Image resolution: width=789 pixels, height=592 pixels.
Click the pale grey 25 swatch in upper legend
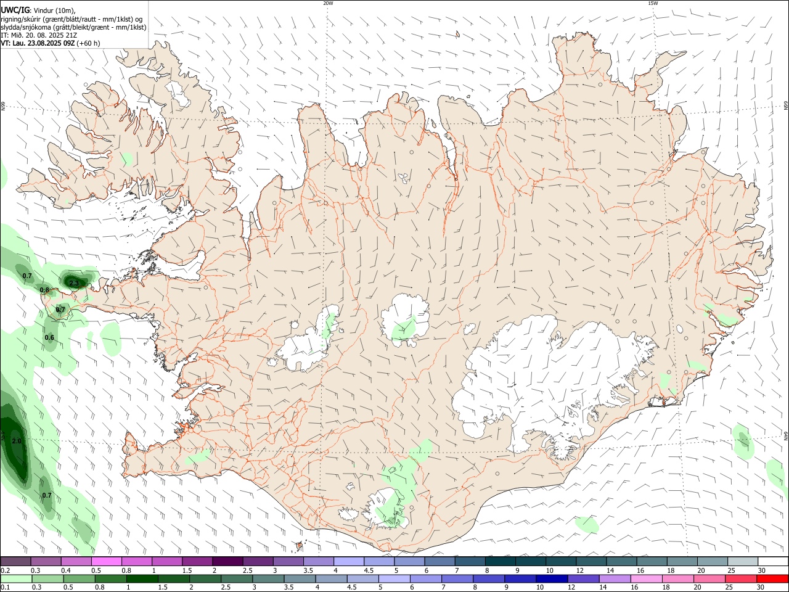(x=742, y=562)
